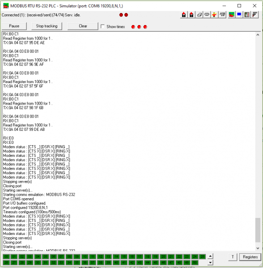
Task: Click the Clear button
Action: [83, 26]
